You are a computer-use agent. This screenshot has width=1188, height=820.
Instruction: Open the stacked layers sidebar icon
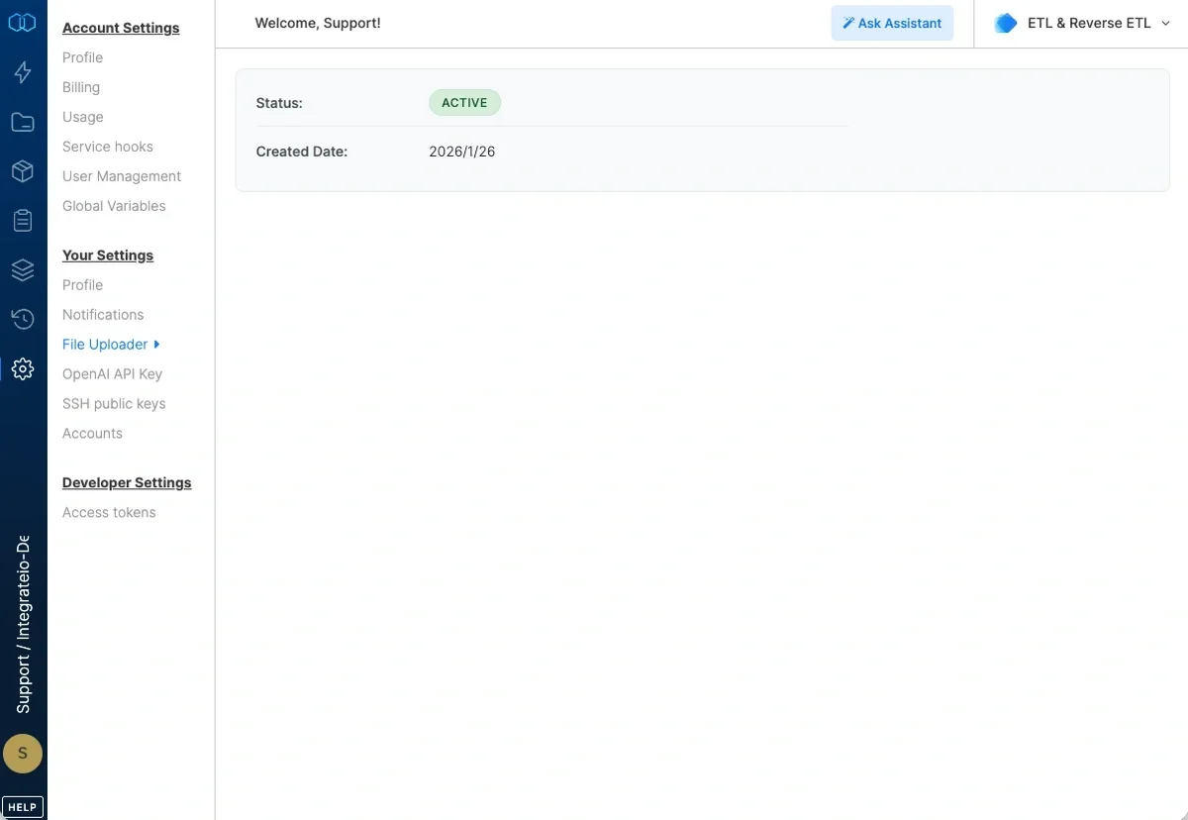tap(22, 269)
